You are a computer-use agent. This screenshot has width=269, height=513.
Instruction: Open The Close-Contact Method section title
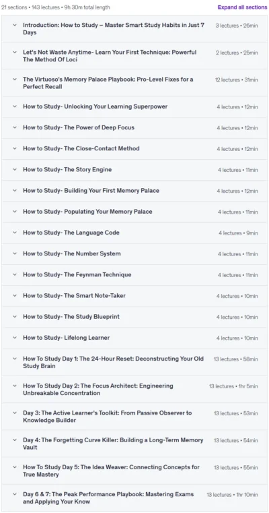pyautogui.click(x=81, y=148)
